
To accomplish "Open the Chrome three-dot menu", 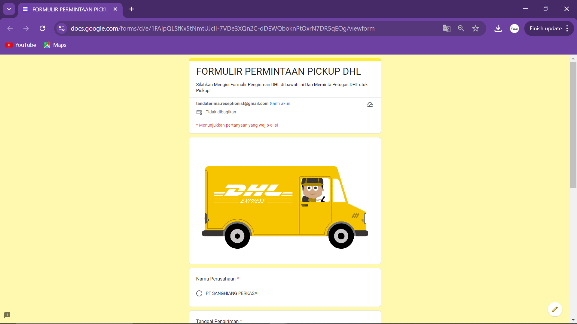I will click(567, 28).
